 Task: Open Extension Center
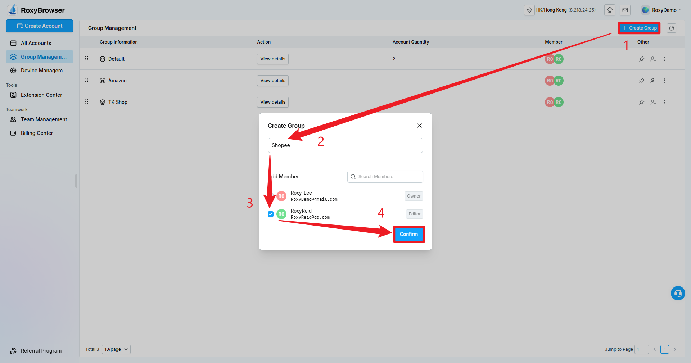(x=40, y=95)
